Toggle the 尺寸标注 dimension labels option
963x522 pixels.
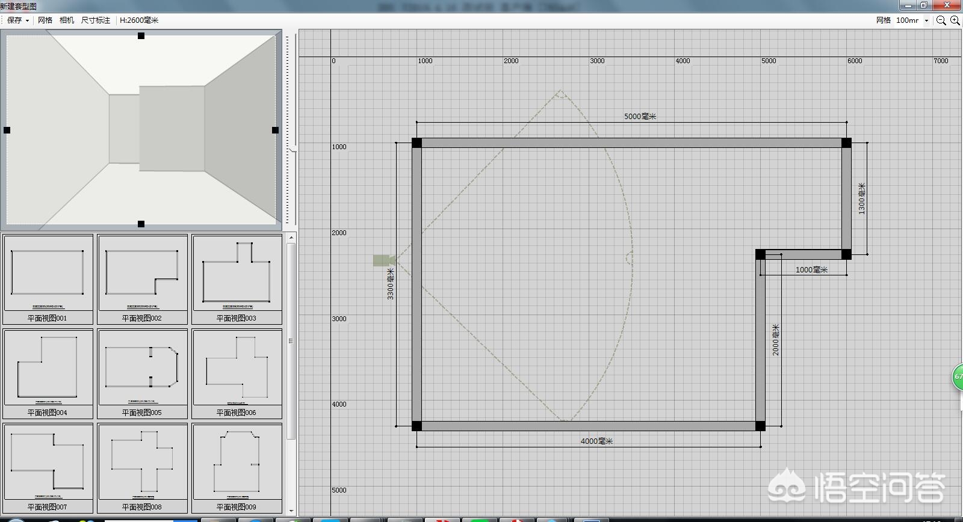pos(96,20)
